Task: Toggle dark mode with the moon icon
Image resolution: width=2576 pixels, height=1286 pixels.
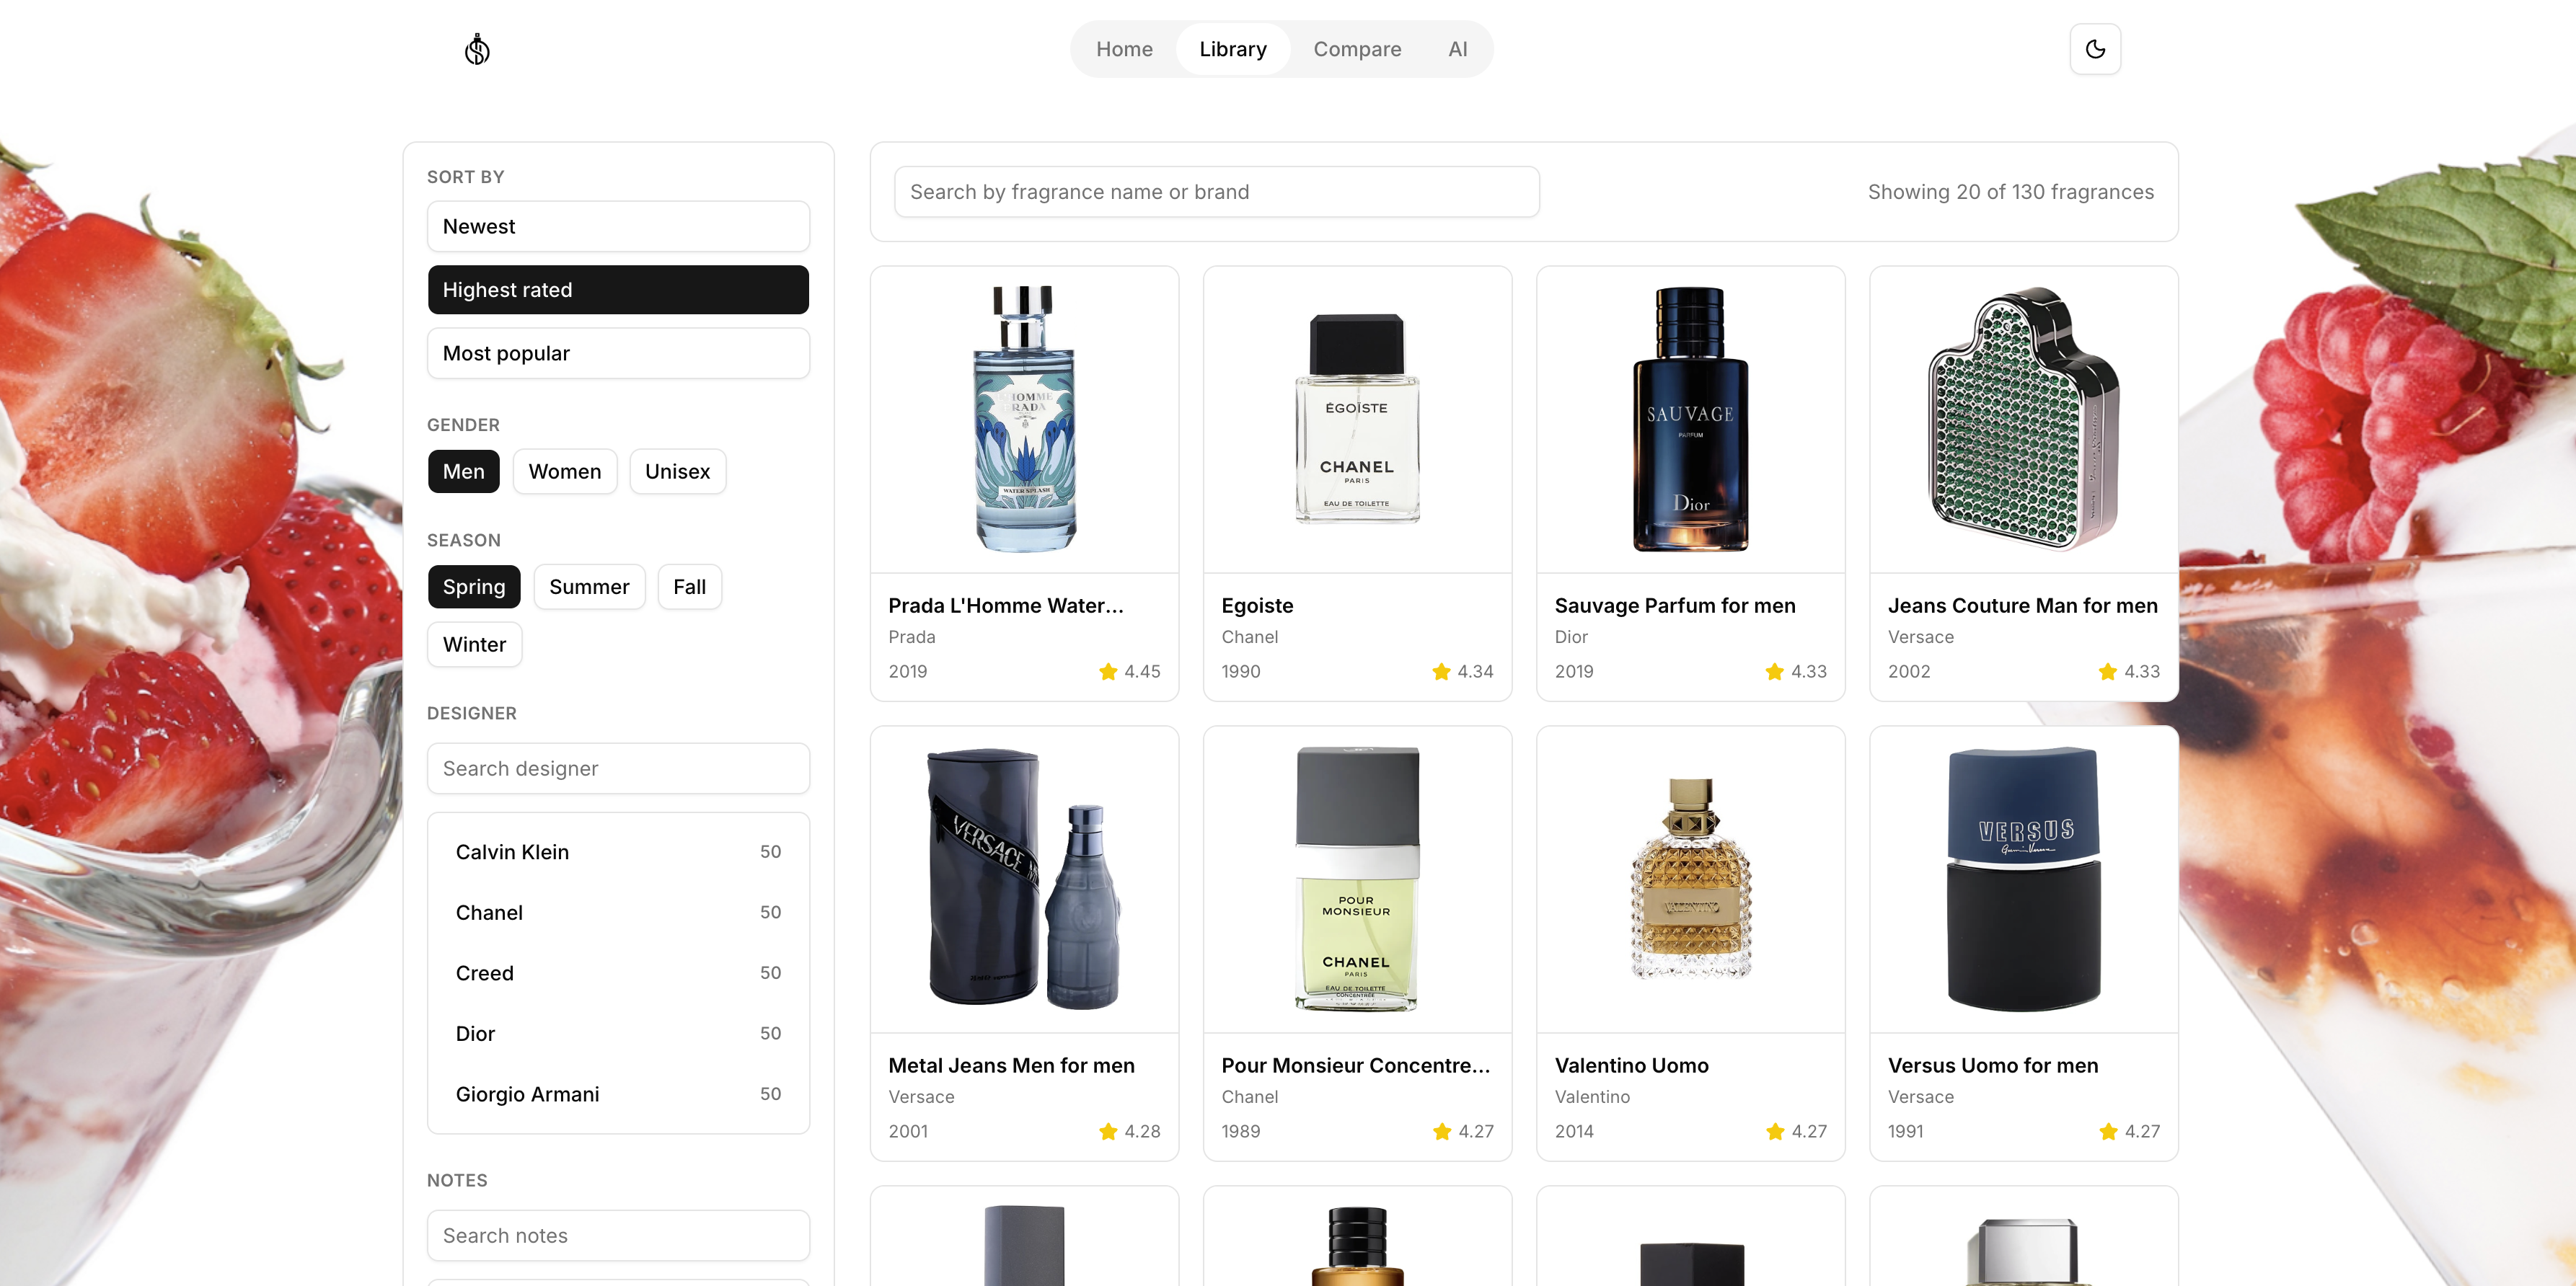Action: coord(2095,49)
